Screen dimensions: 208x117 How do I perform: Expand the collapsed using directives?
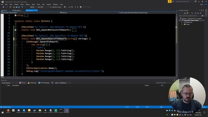tap(15, 15)
